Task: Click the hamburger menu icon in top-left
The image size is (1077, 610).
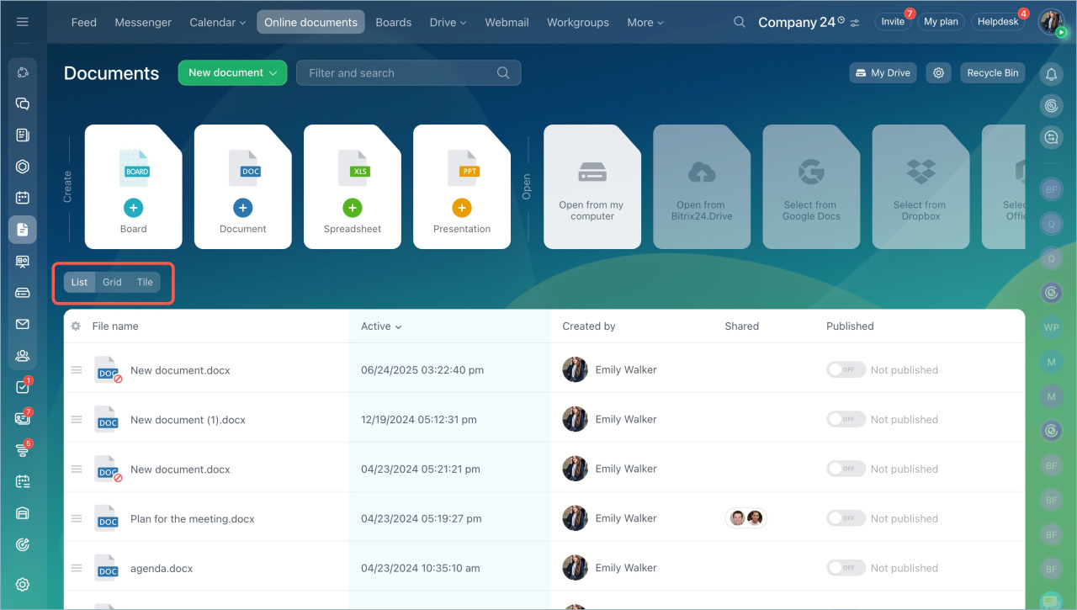Action: [x=23, y=22]
